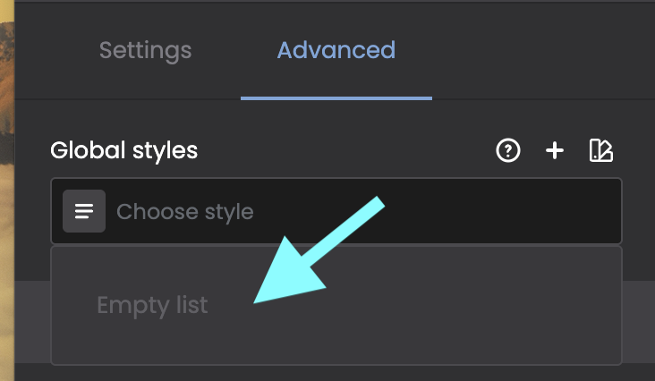Switch to the Settings tab

(145, 49)
